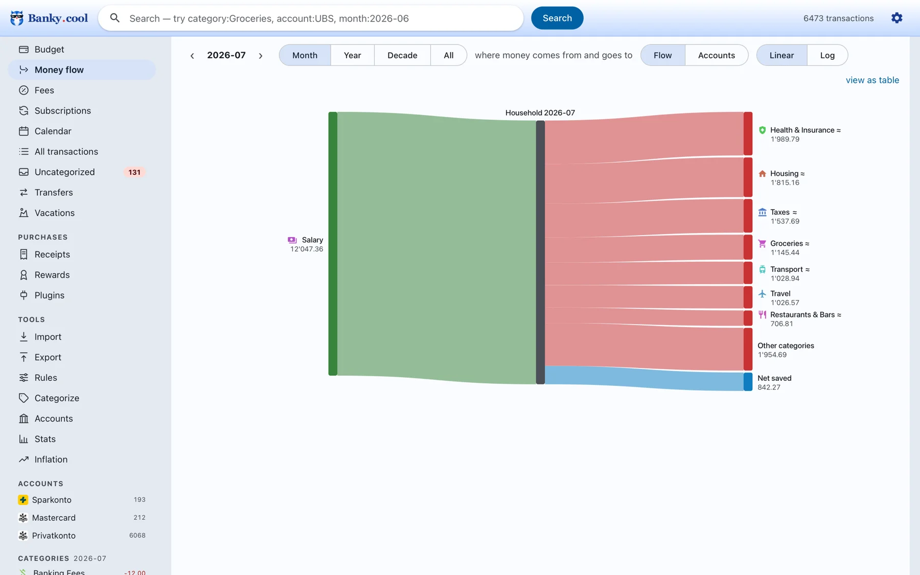Click the Rules sliders icon

pos(24,377)
